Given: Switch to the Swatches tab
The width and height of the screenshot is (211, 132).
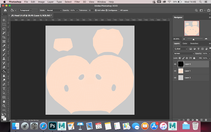Looking at the screenshot, I should click(194, 44).
